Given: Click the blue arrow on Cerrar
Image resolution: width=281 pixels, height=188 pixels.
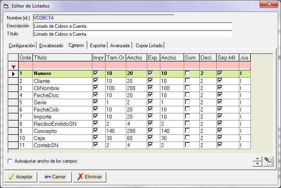Looking at the screenshot, I should [48, 177].
